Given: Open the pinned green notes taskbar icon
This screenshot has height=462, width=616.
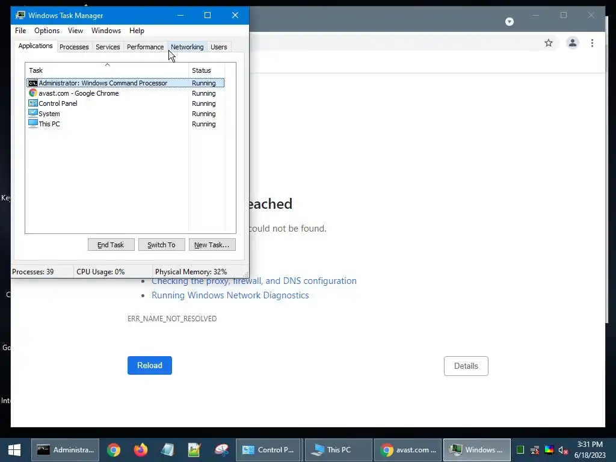Looking at the screenshot, I should (194, 450).
